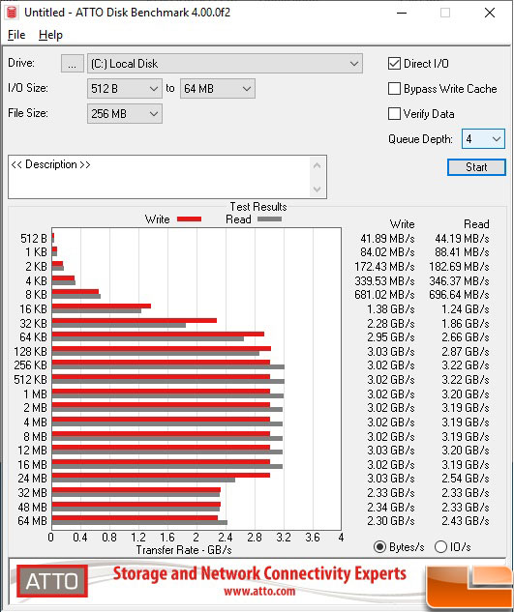Select the IO/s radio button
Viewport: 514px width, 612px height.
click(x=440, y=547)
